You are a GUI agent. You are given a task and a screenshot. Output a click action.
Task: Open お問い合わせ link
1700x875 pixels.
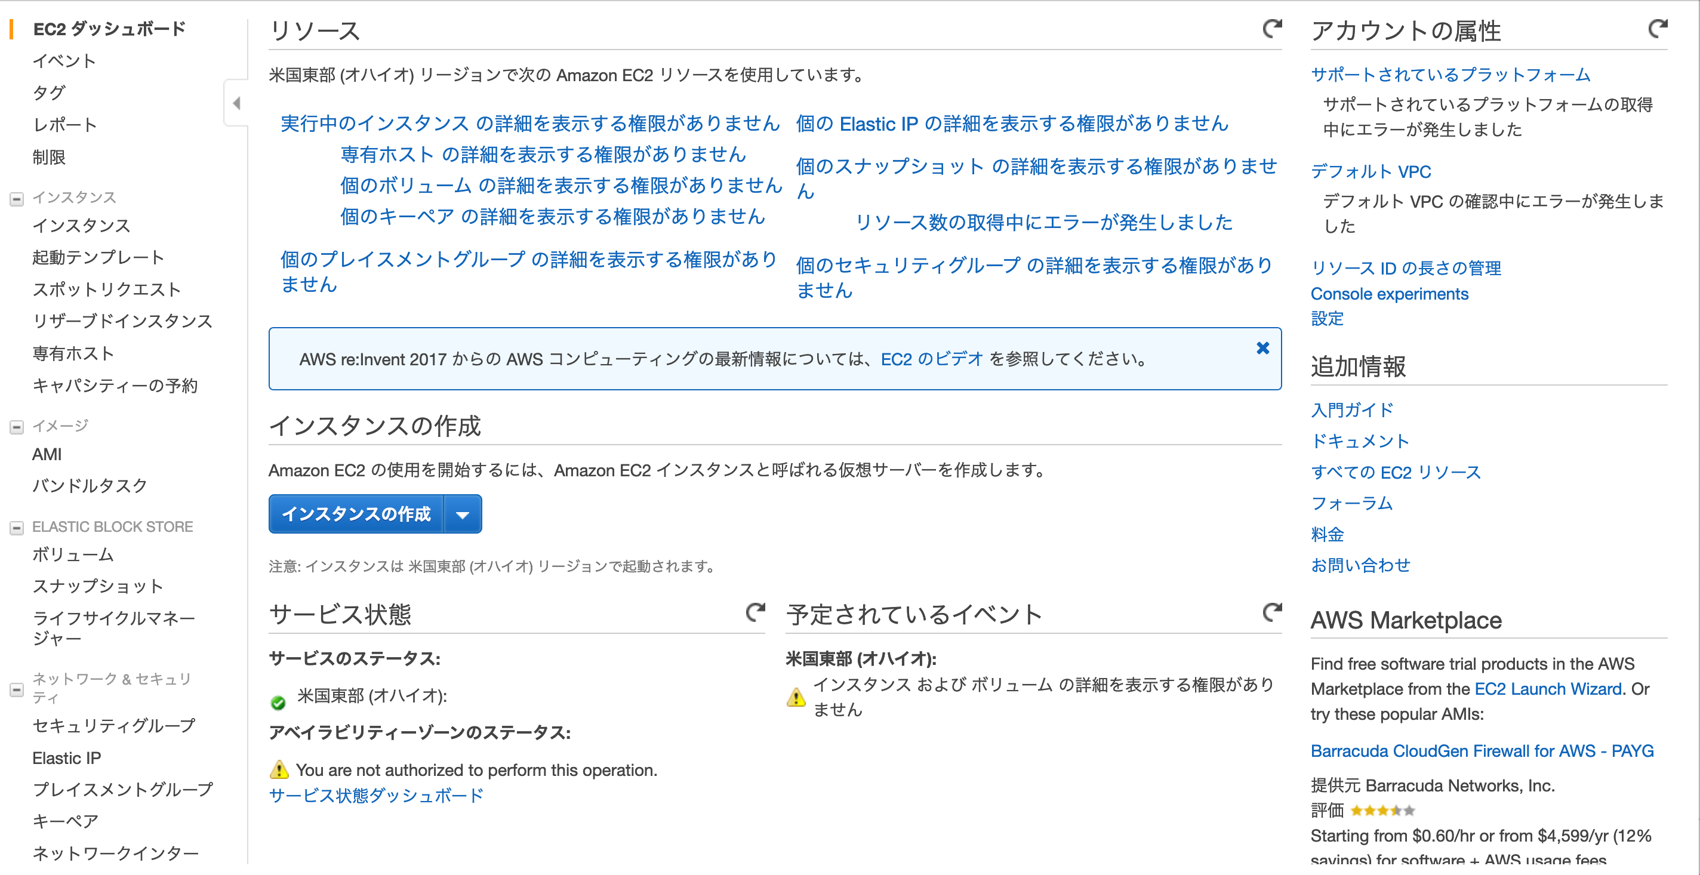(1360, 565)
